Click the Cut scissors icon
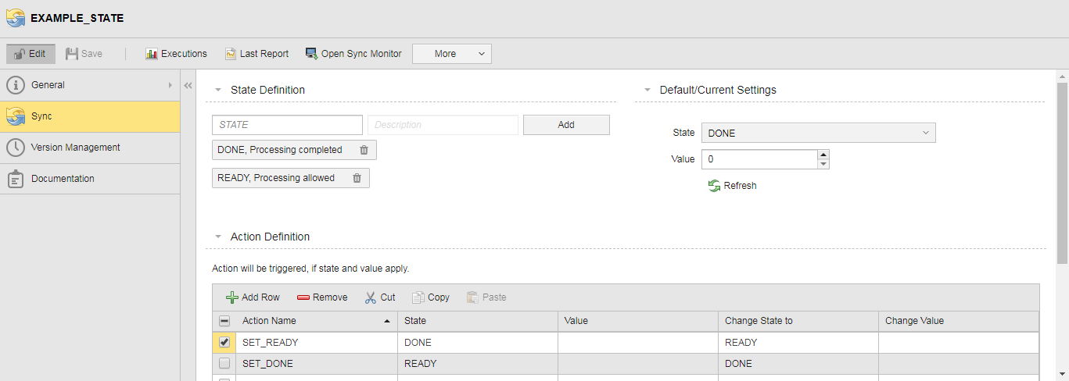The height and width of the screenshot is (381, 1069). point(371,297)
